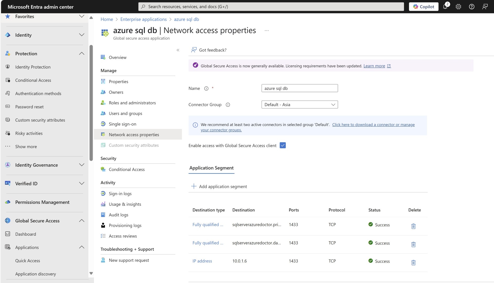This screenshot has height=283, width=494.
Task: Launch Copilot from the top bar
Action: pyautogui.click(x=423, y=7)
